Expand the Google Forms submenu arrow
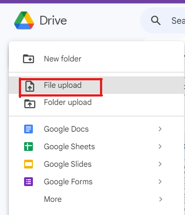The image size is (185, 215). pyautogui.click(x=160, y=182)
